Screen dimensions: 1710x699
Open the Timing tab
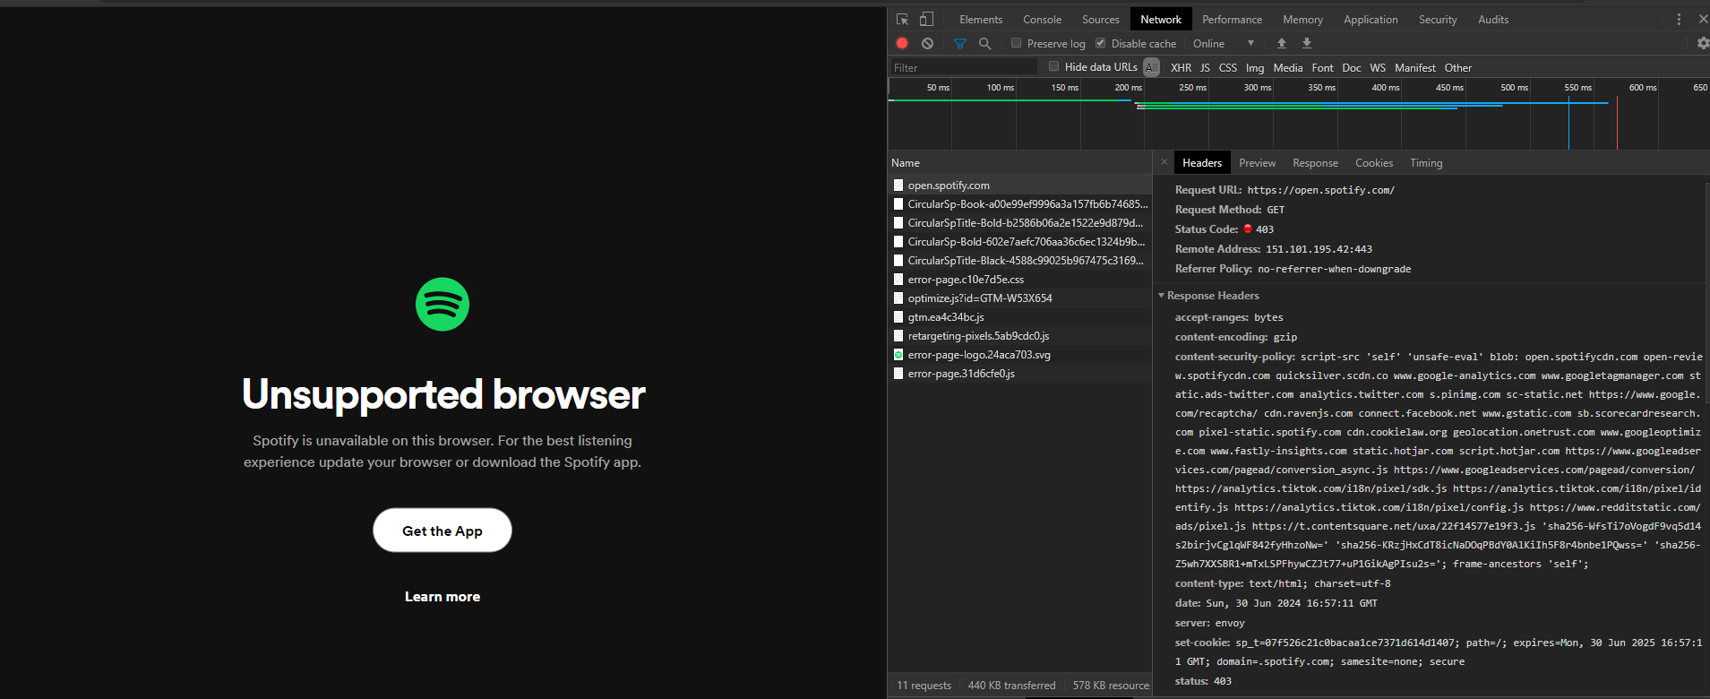(1426, 162)
